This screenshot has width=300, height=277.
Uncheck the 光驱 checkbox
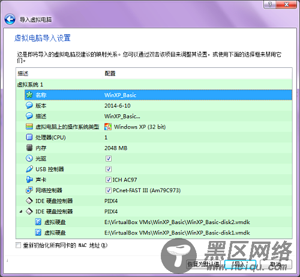tap(109, 159)
